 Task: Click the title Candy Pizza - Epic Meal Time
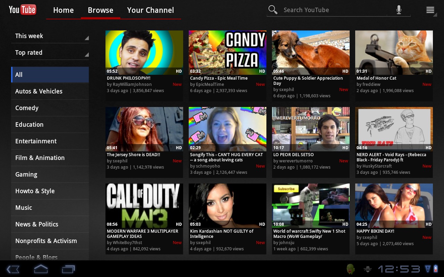(x=219, y=78)
